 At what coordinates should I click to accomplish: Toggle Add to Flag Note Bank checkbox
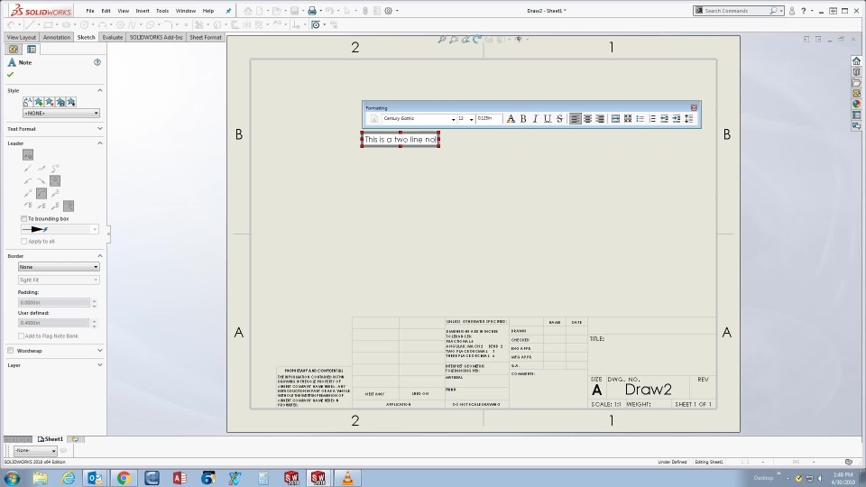click(21, 335)
